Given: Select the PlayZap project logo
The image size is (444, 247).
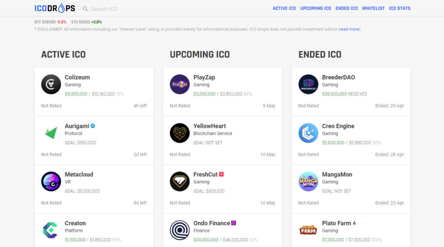Looking at the screenshot, I should (x=180, y=84).
